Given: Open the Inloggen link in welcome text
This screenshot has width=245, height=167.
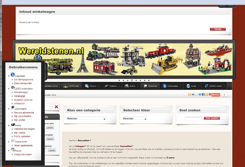Looking at the screenshot, I should coord(80,146).
